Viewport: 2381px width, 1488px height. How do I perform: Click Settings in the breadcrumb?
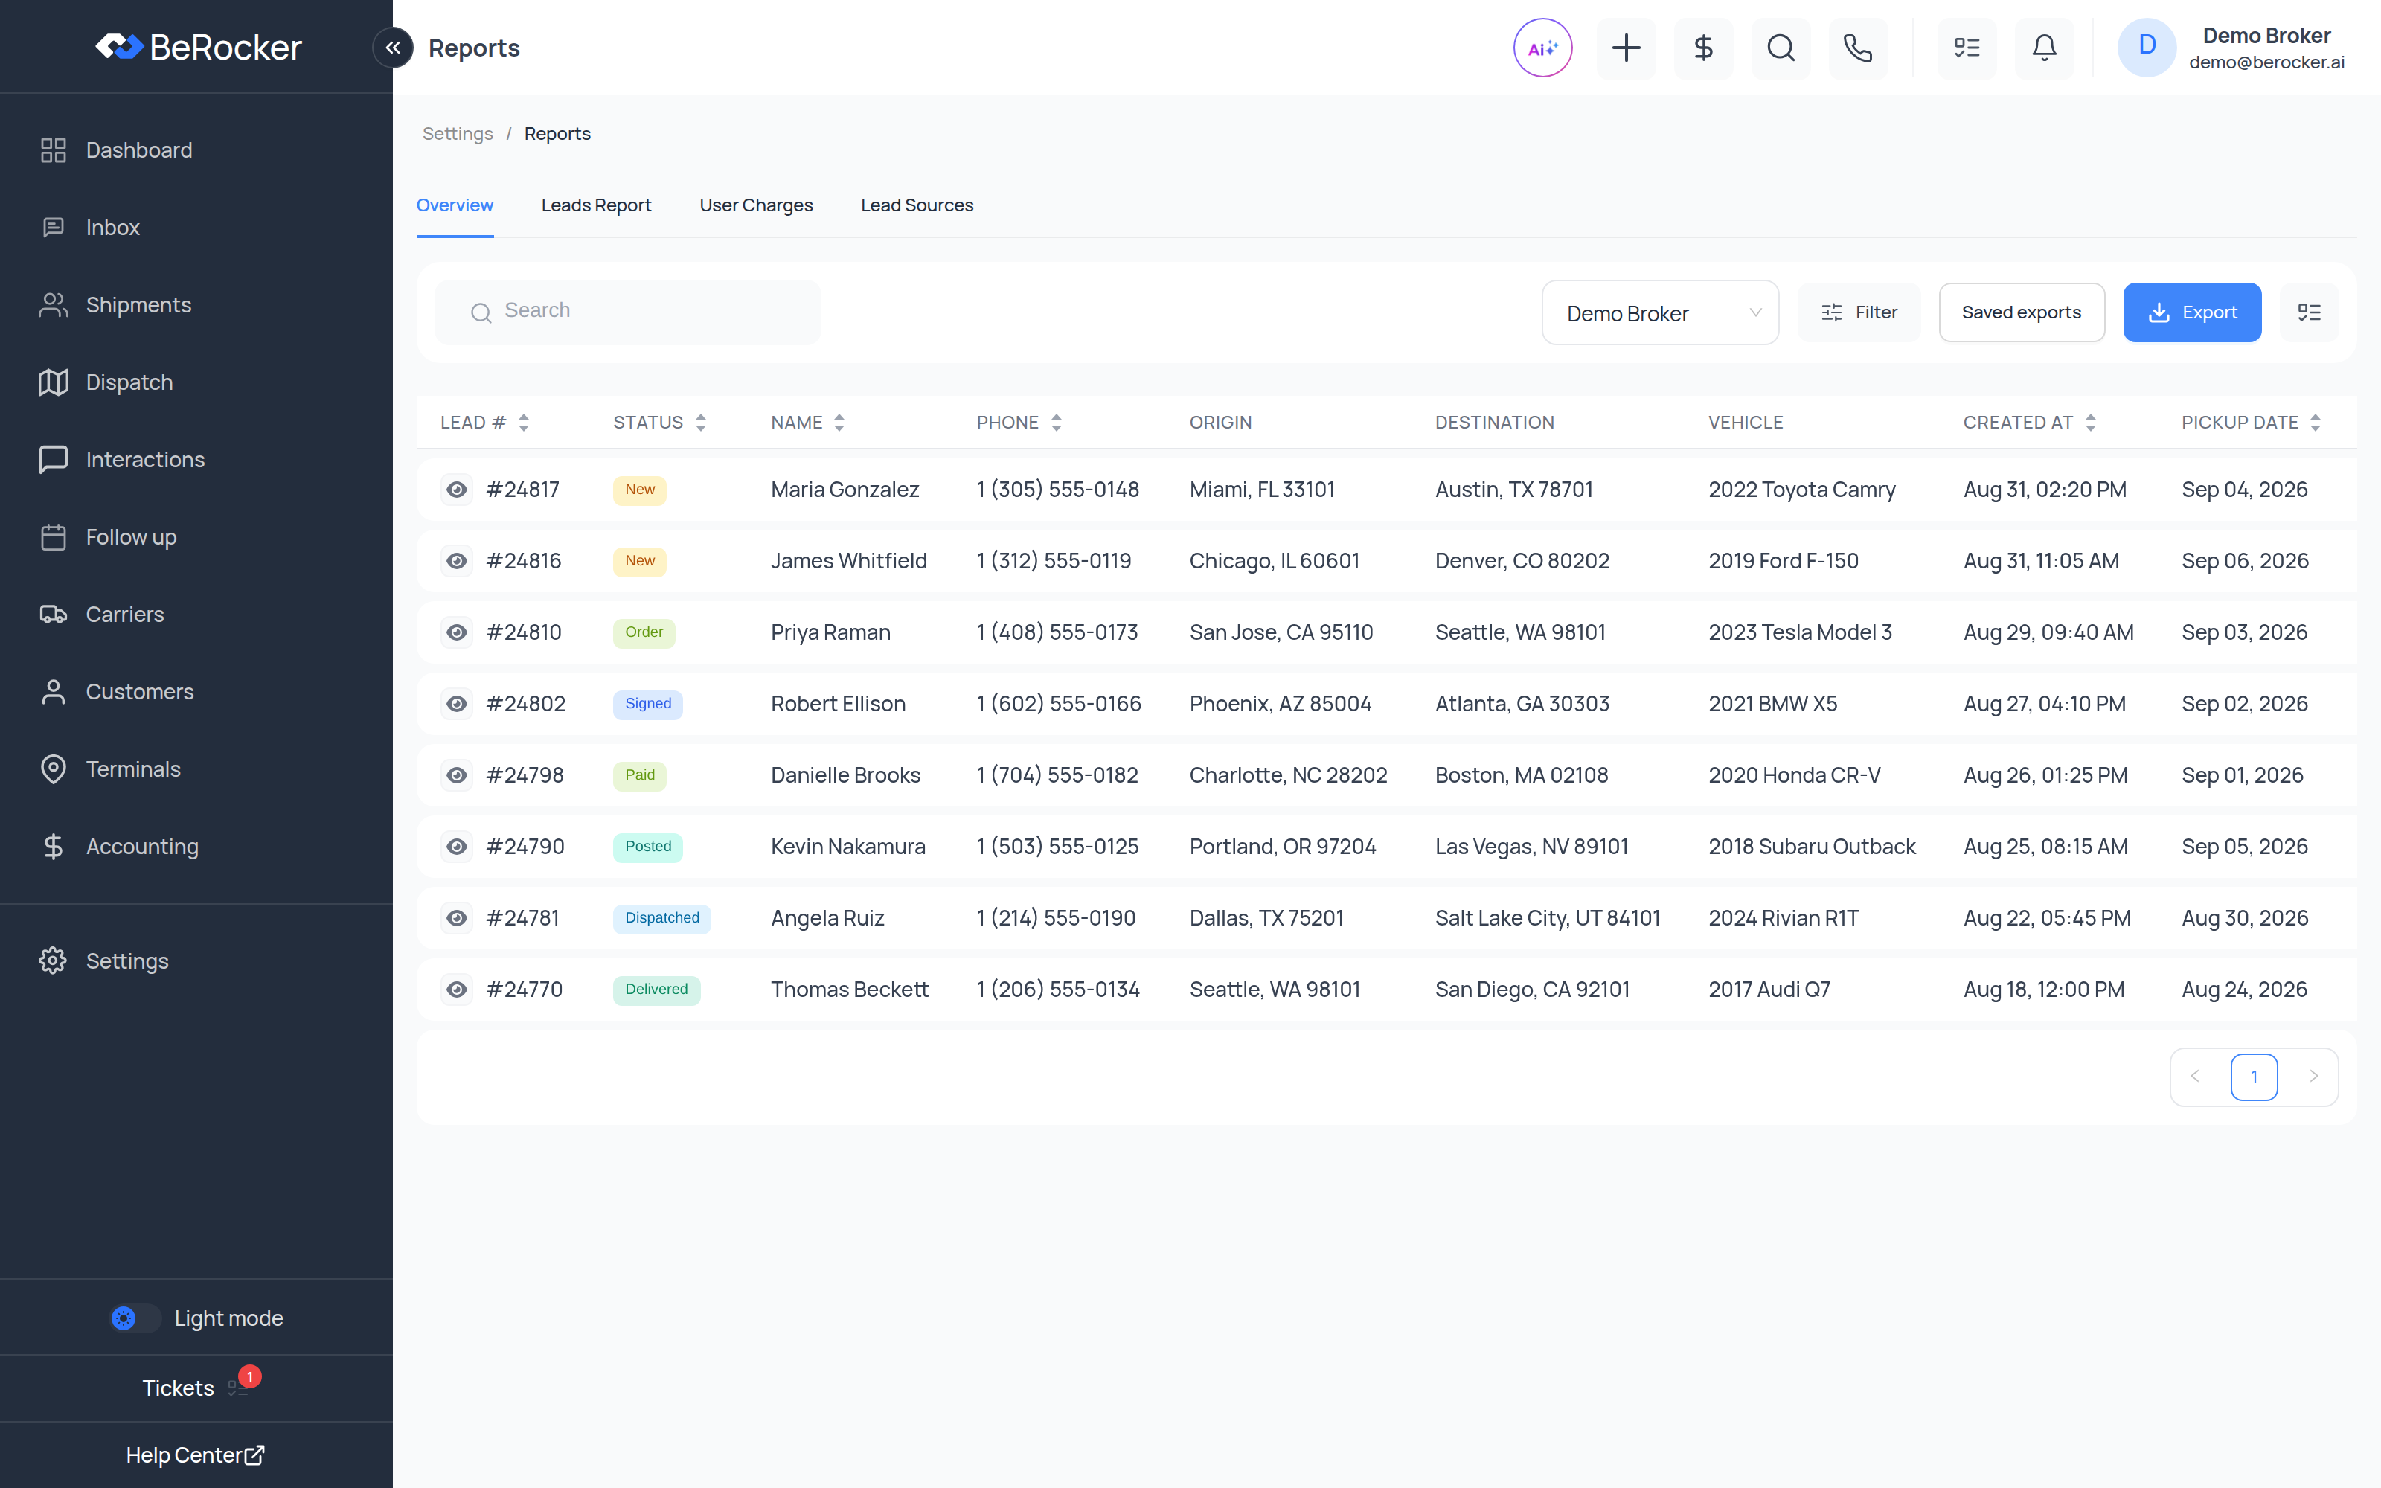pyautogui.click(x=458, y=134)
